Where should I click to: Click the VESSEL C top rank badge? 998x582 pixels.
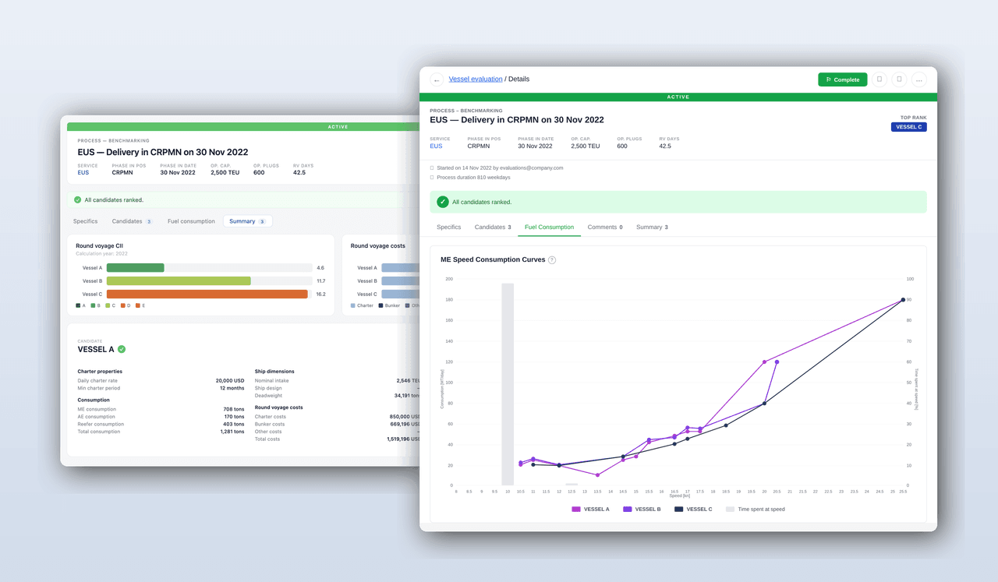coord(908,127)
